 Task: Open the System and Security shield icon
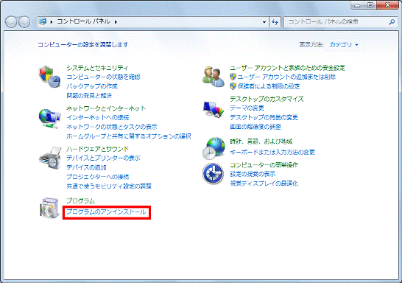point(50,77)
